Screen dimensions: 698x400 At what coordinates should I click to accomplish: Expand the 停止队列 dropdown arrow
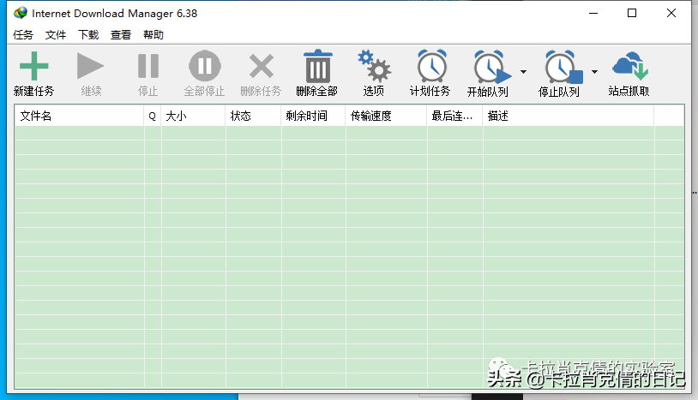[x=594, y=72]
